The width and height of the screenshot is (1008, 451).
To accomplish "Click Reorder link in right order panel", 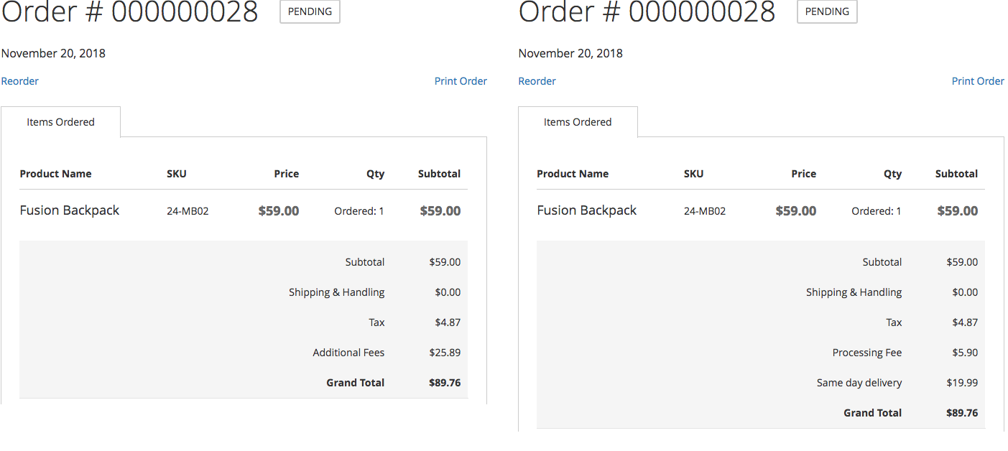I will (537, 81).
